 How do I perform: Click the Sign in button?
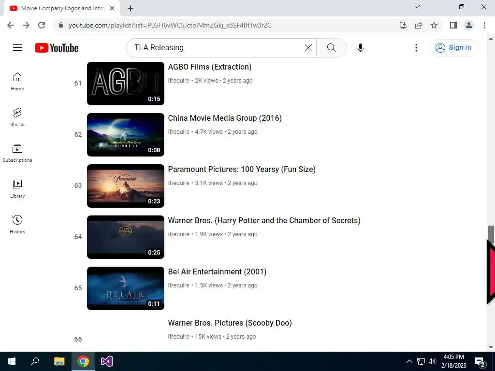click(x=453, y=48)
